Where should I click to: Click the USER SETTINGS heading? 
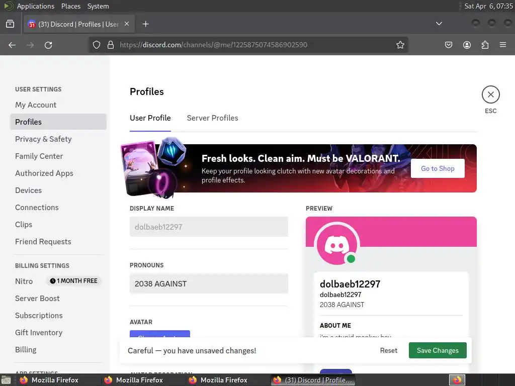point(38,89)
